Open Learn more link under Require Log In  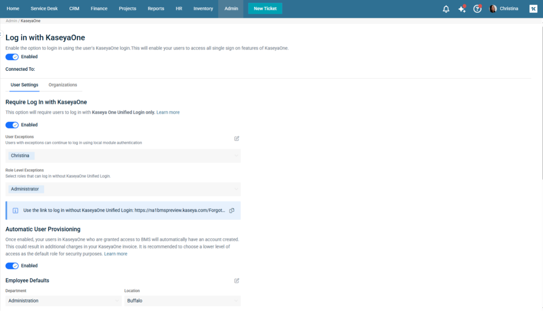(168, 112)
